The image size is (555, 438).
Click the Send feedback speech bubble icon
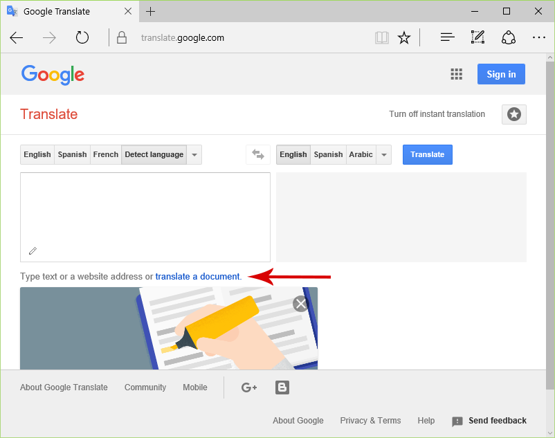(x=457, y=421)
